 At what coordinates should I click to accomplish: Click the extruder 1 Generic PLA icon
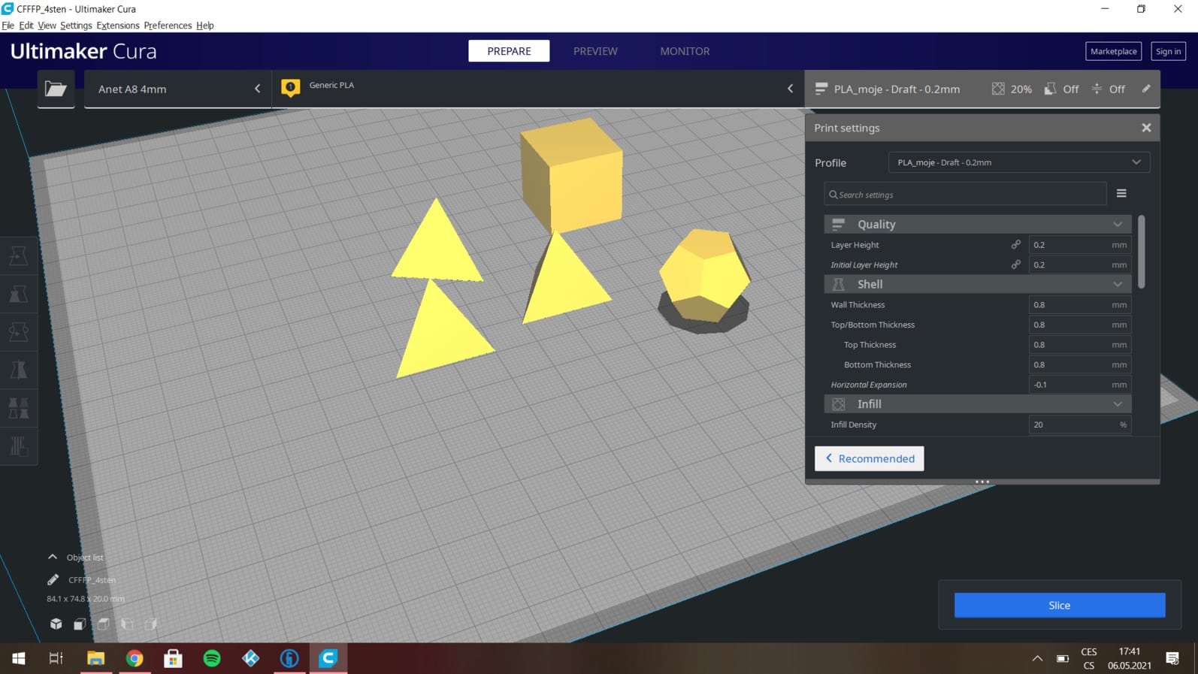(x=290, y=88)
